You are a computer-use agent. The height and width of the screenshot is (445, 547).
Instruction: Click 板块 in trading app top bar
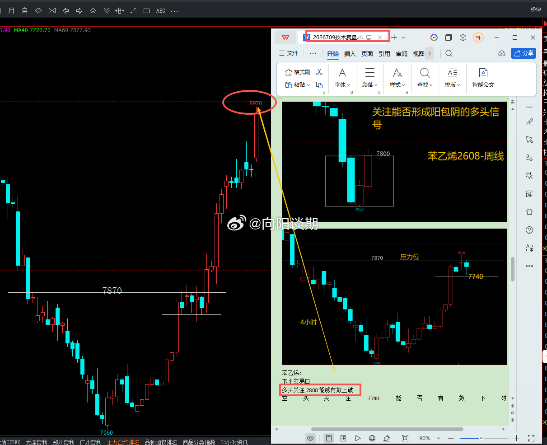coord(536,9)
